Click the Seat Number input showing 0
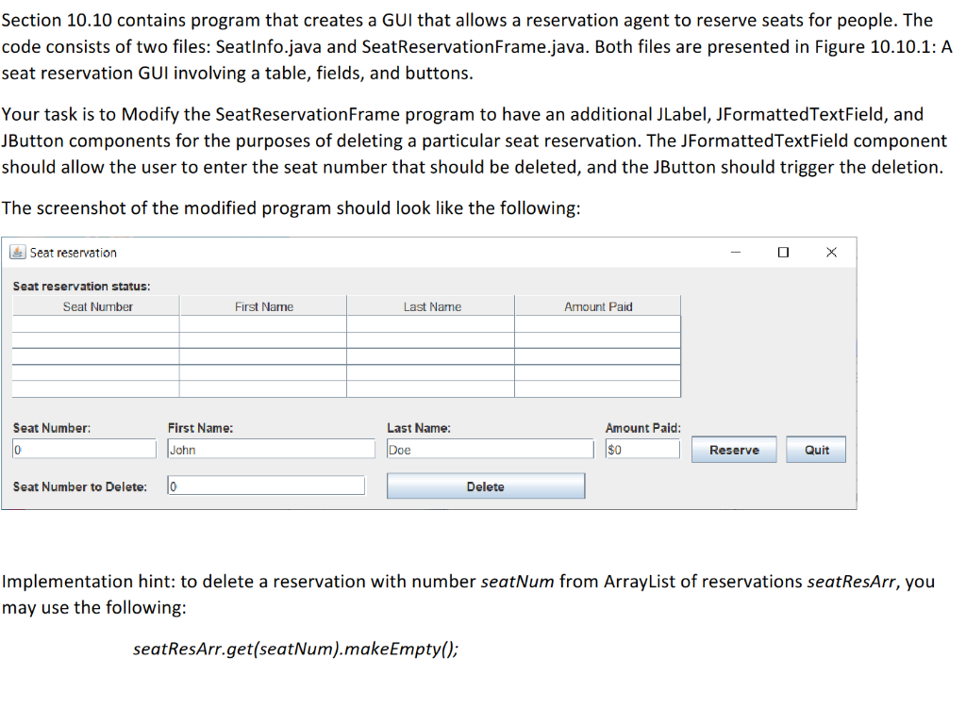 pyautogui.click(x=83, y=450)
